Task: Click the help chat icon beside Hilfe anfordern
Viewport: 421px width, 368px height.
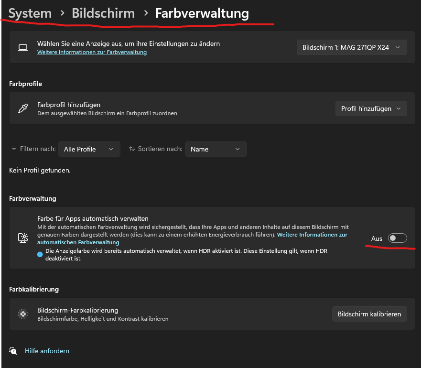Action: 13,351
